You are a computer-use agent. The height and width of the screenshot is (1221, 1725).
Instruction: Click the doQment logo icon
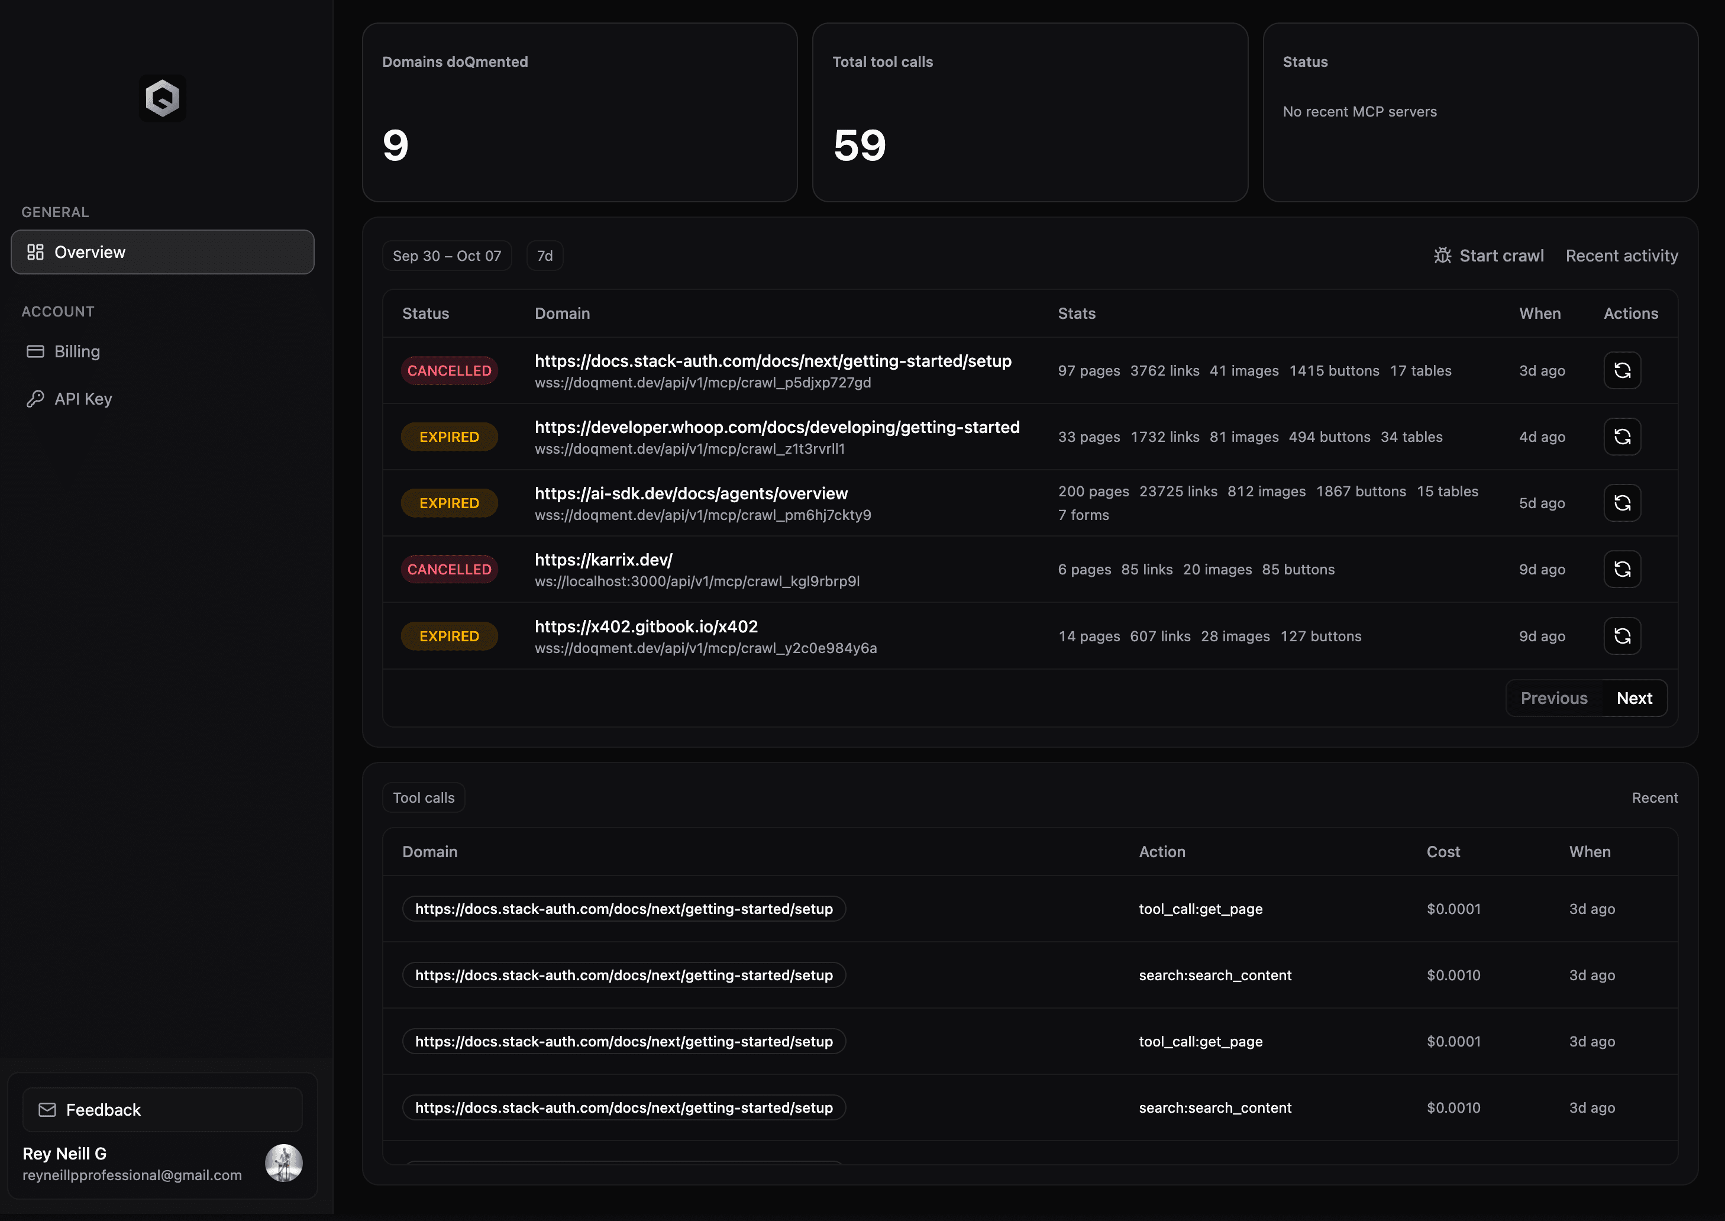tap(162, 98)
